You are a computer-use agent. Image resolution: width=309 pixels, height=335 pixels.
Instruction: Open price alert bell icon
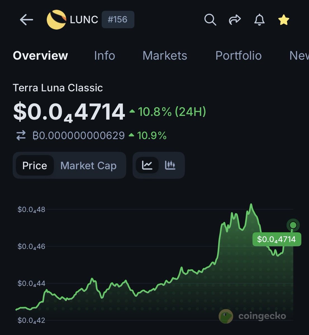click(x=259, y=20)
